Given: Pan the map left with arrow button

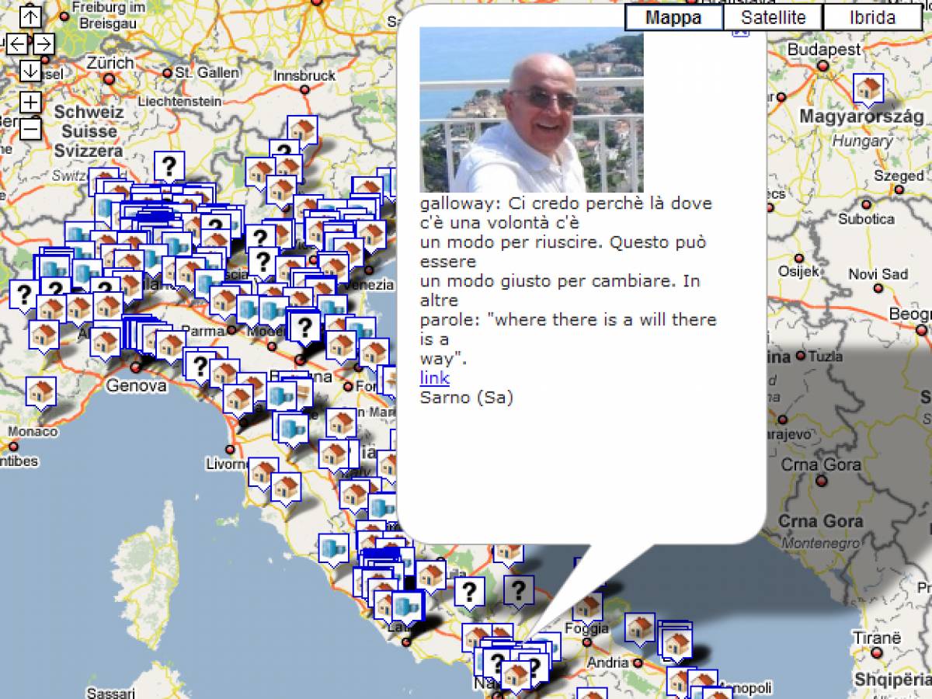Looking at the screenshot, I should (x=17, y=43).
